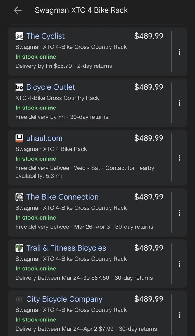Open three-dot menu for The Bike Connection
The image size is (195, 336).
179,213
